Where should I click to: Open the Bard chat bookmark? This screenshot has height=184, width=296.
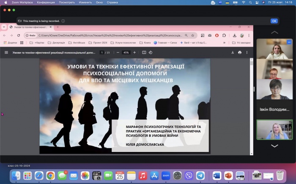click(194, 43)
